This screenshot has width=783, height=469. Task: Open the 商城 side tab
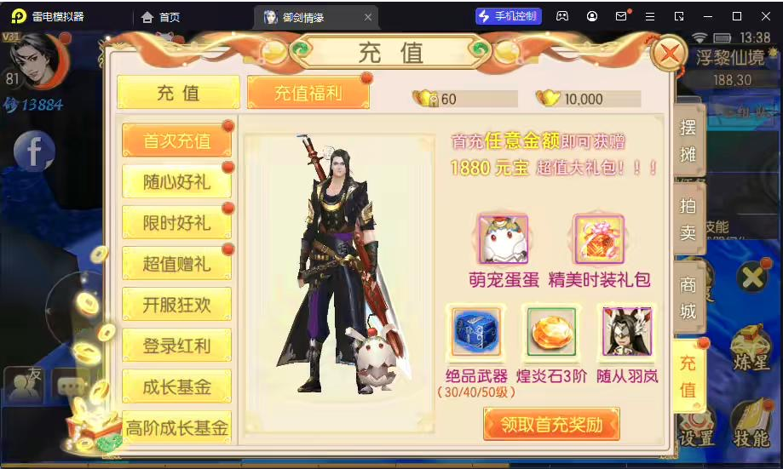(688, 298)
